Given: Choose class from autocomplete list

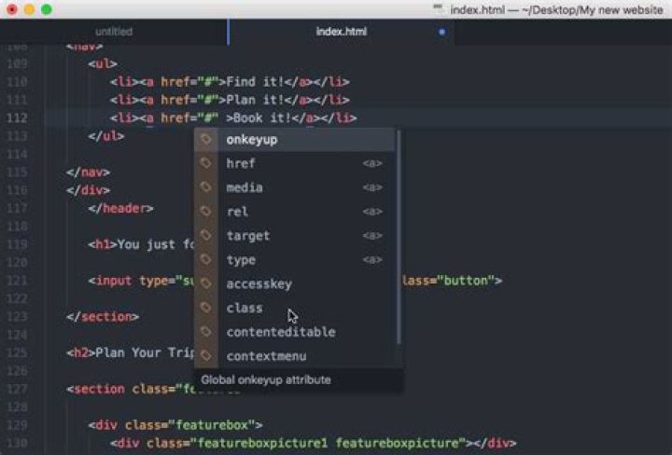Looking at the screenshot, I should 245,309.
